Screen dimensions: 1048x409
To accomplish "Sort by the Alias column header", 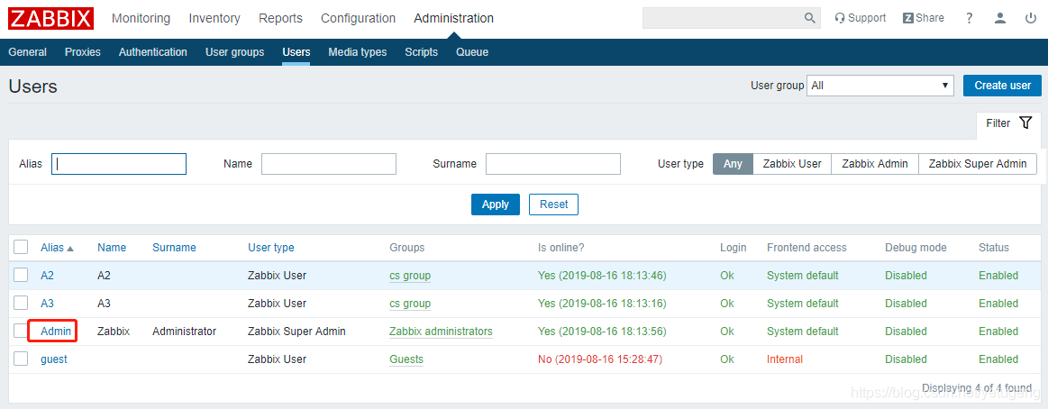I will 57,247.
